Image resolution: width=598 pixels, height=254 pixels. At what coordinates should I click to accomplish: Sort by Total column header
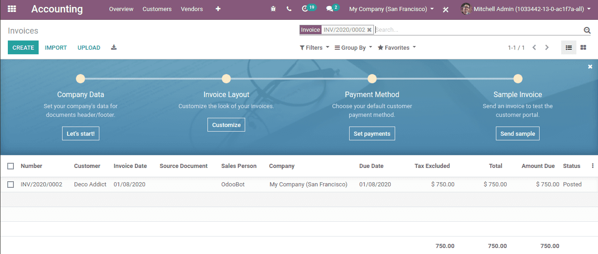point(495,166)
